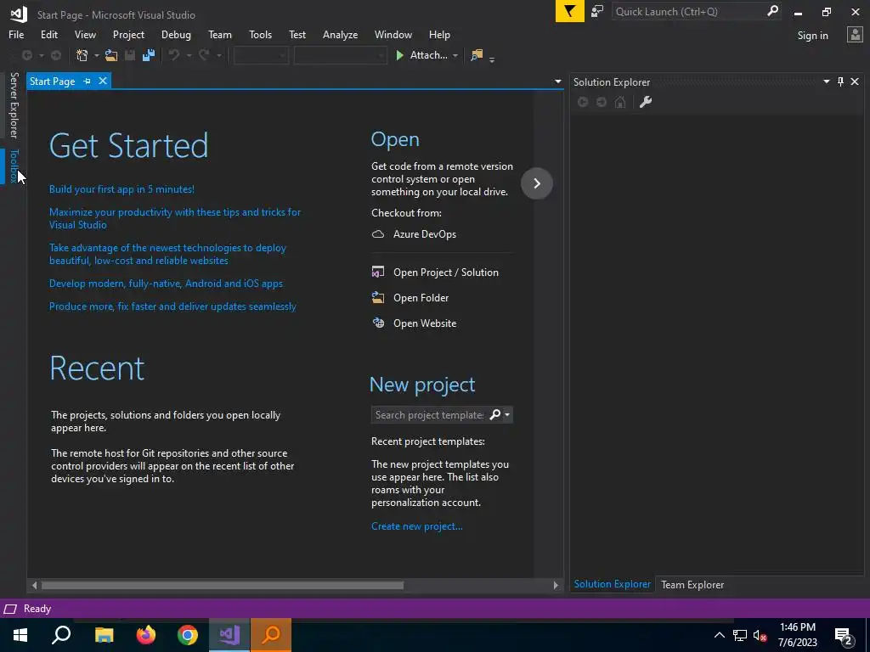The height and width of the screenshot is (652, 870).
Task: Click the Solution Explorer Properties wrench icon
Action: (x=646, y=102)
